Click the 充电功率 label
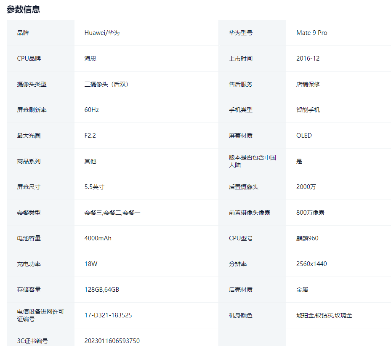 [x=29, y=264]
